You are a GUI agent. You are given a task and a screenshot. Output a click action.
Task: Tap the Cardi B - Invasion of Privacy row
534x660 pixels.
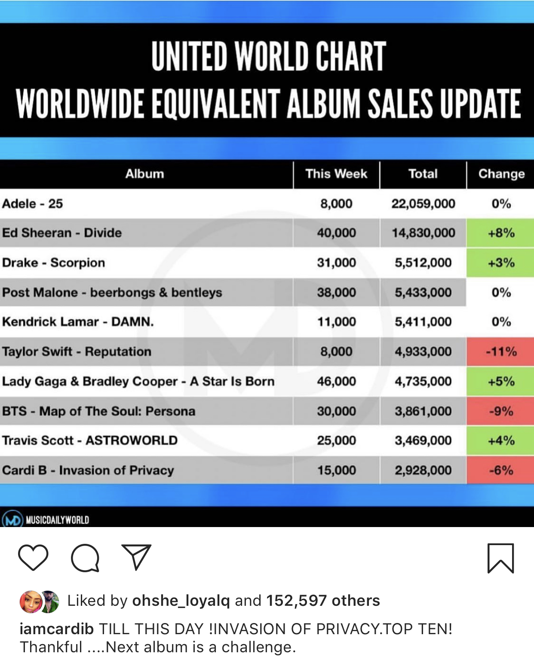pos(267,470)
